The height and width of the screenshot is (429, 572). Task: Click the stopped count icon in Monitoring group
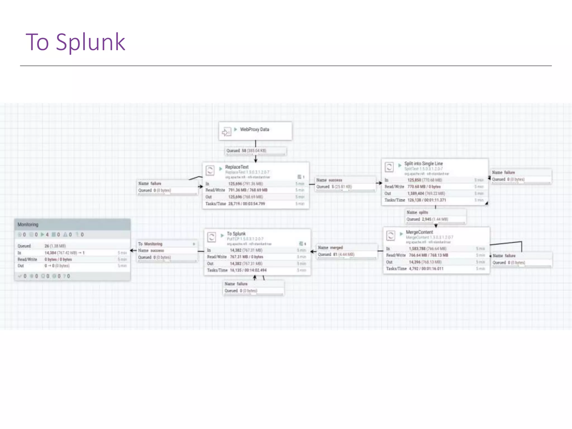point(54,235)
